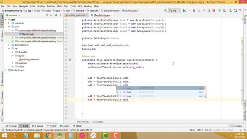
Task: Collapse the res folder node
Action: tap(9, 49)
